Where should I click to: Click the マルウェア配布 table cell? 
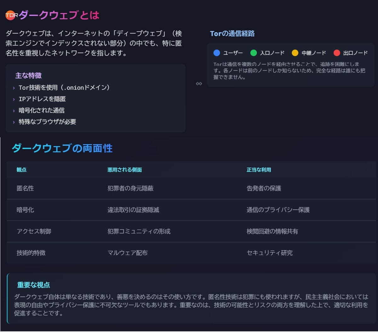(x=127, y=253)
